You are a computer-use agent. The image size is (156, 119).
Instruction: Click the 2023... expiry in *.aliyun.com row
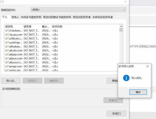[46, 58]
